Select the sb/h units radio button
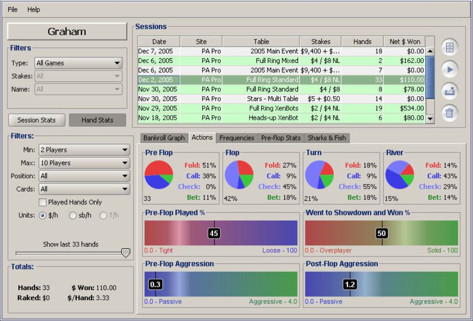 coord(73,215)
